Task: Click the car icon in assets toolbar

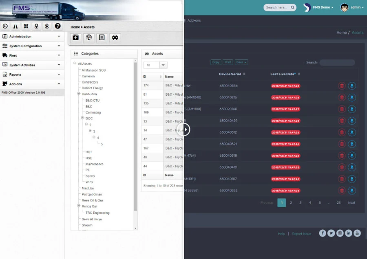Action: click(115, 37)
